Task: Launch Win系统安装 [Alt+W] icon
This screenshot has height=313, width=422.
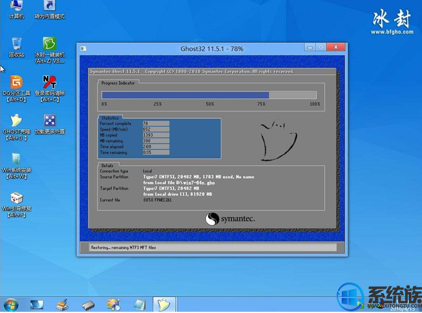Action: [17, 166]
